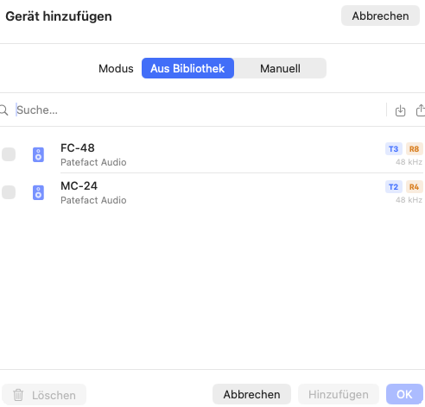Click the R4 badge on MC-24

[x=415, y=187]
